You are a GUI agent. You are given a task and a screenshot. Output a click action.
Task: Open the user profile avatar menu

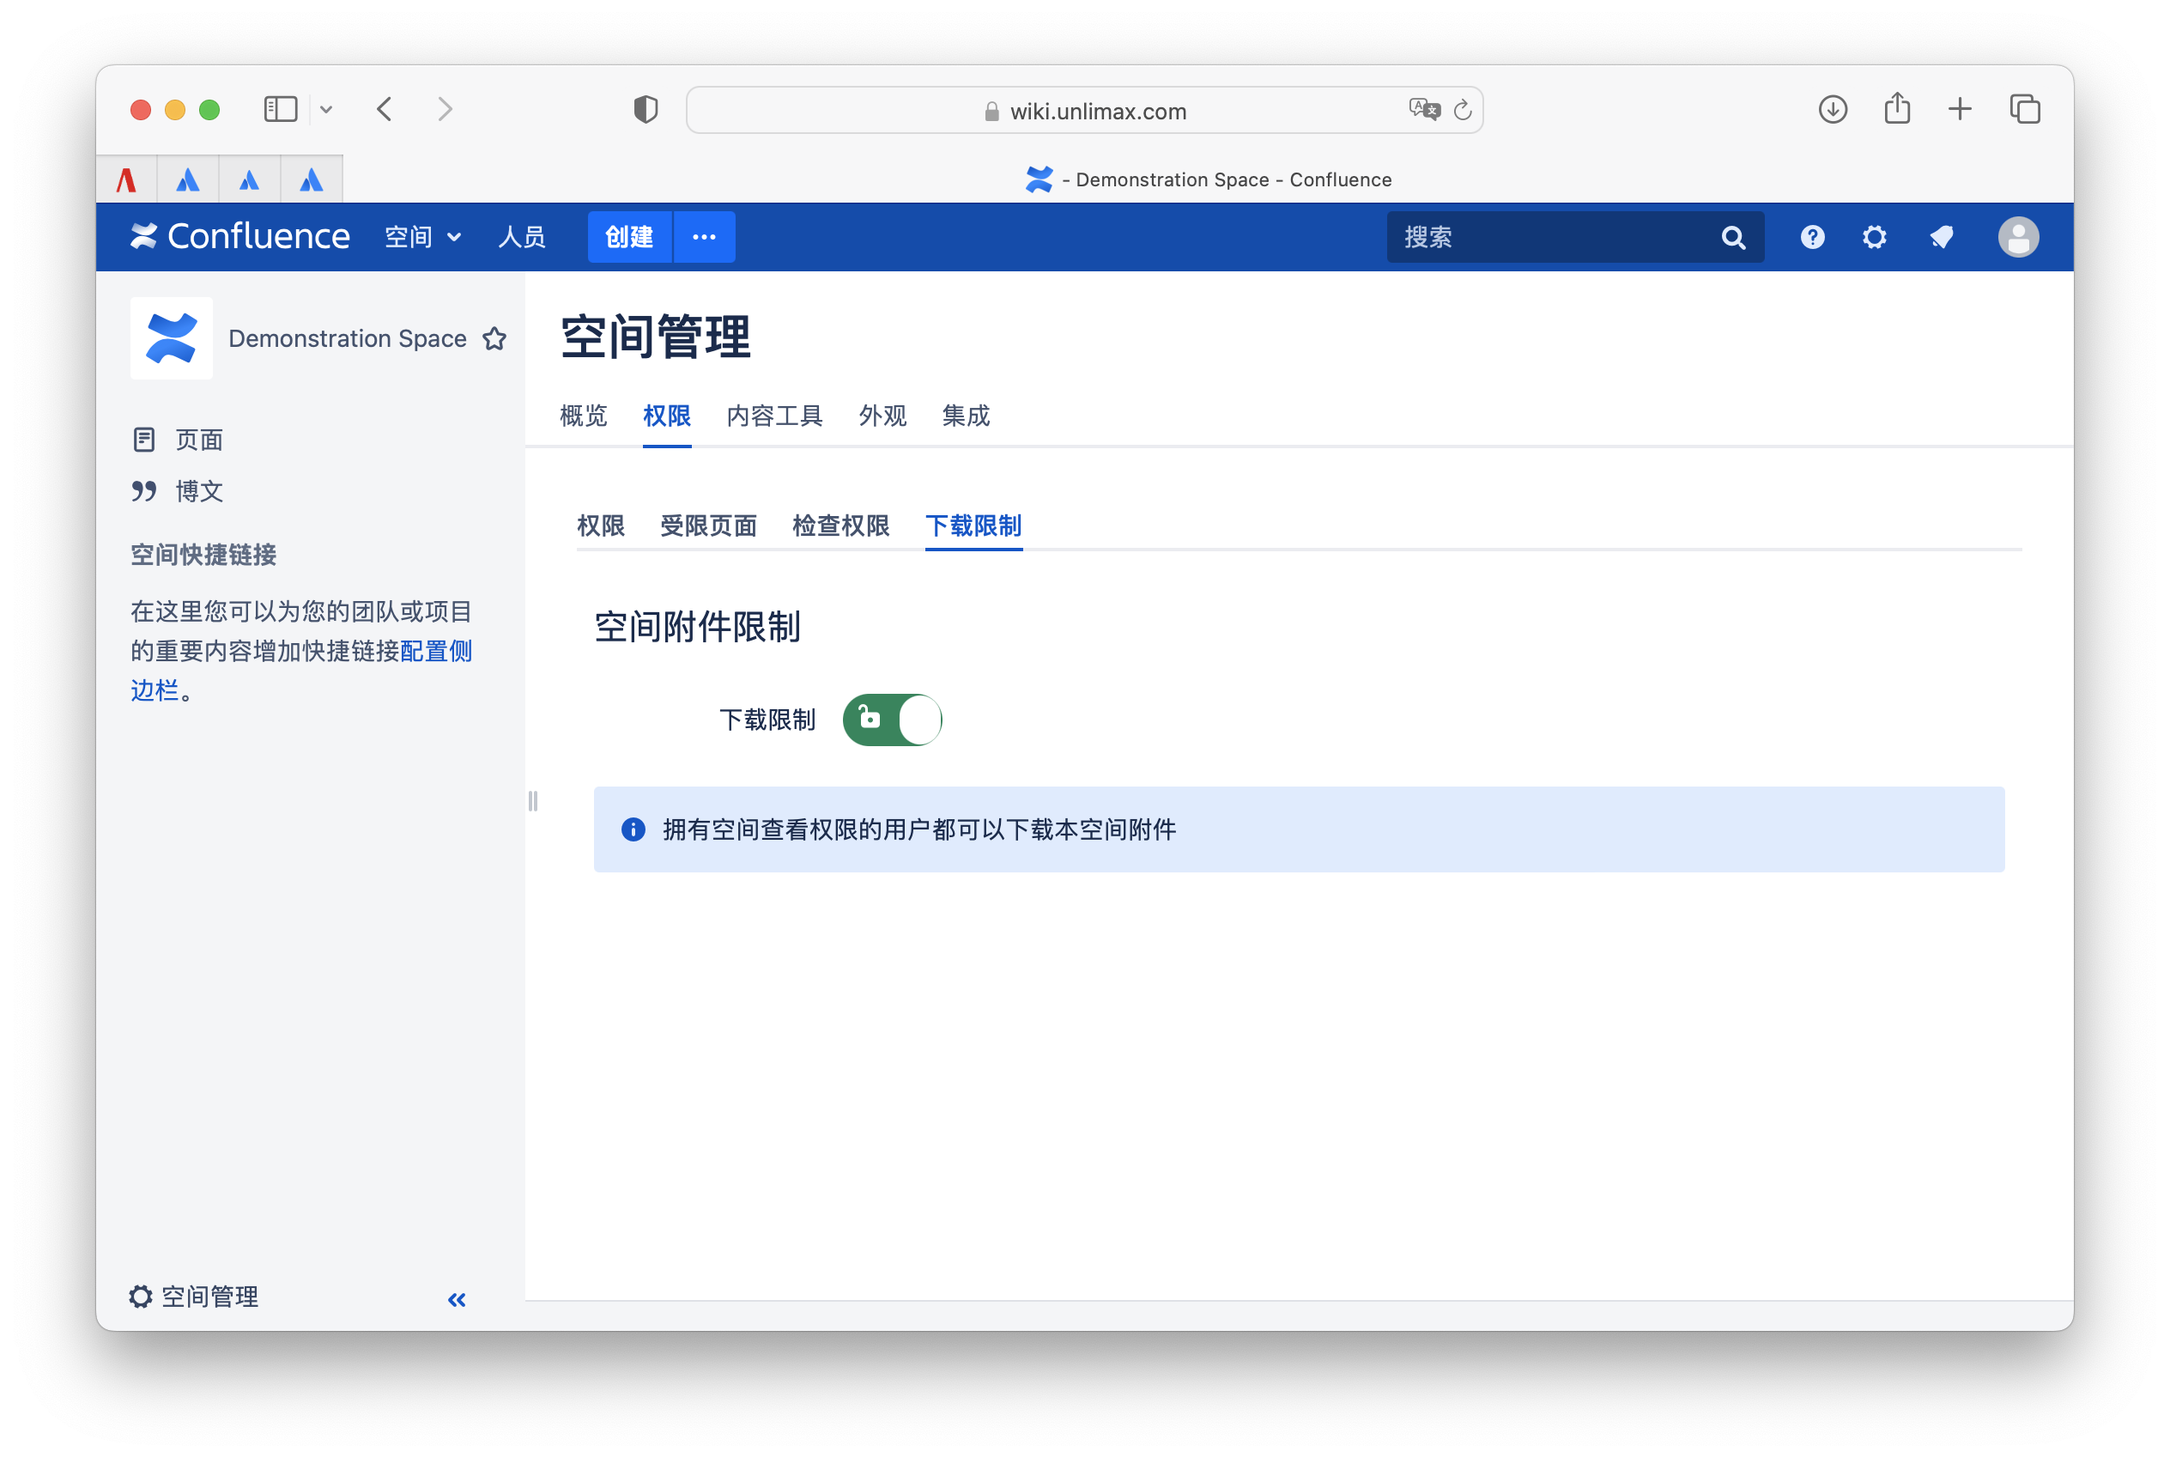tap(2017, 237)
